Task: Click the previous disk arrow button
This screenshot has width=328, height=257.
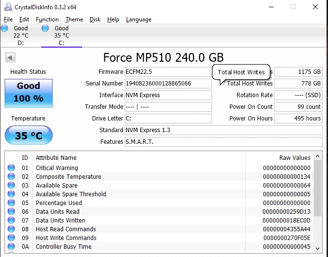Action: 10,57
